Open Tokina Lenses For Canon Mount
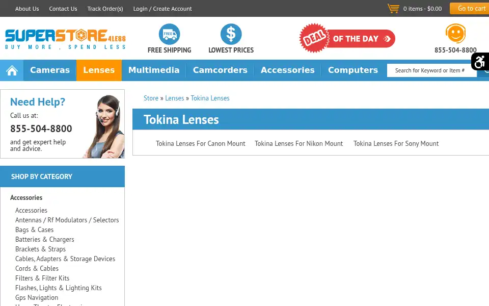The height and width of the screenshot is (306, 489). click(201, 144)
